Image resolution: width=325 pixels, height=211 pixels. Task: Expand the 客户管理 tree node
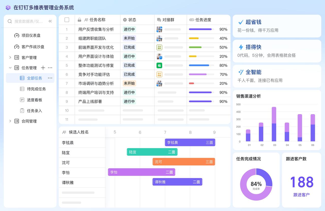point(10,58)
